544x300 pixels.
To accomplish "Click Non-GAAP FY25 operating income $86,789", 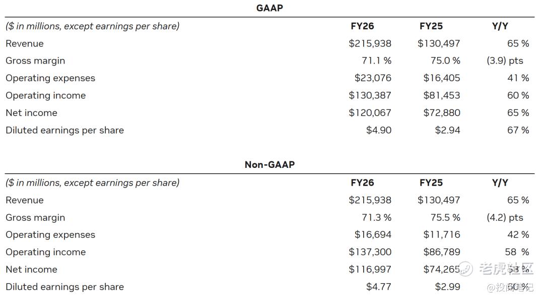I will pyautogui.click(x=439, y=252).
